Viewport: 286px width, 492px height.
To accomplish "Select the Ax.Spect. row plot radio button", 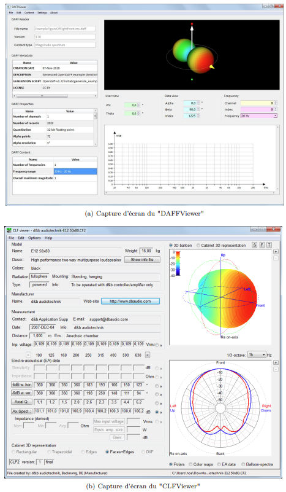I will pos(157,412).
